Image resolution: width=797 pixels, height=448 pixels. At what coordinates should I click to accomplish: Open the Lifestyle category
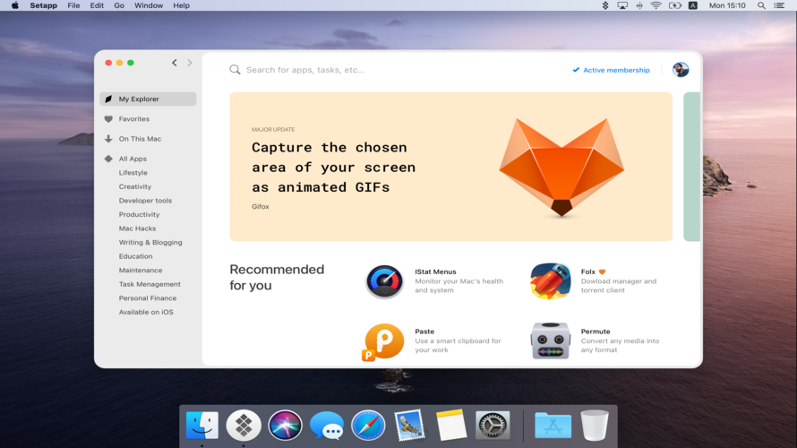(x=133, y=173)
